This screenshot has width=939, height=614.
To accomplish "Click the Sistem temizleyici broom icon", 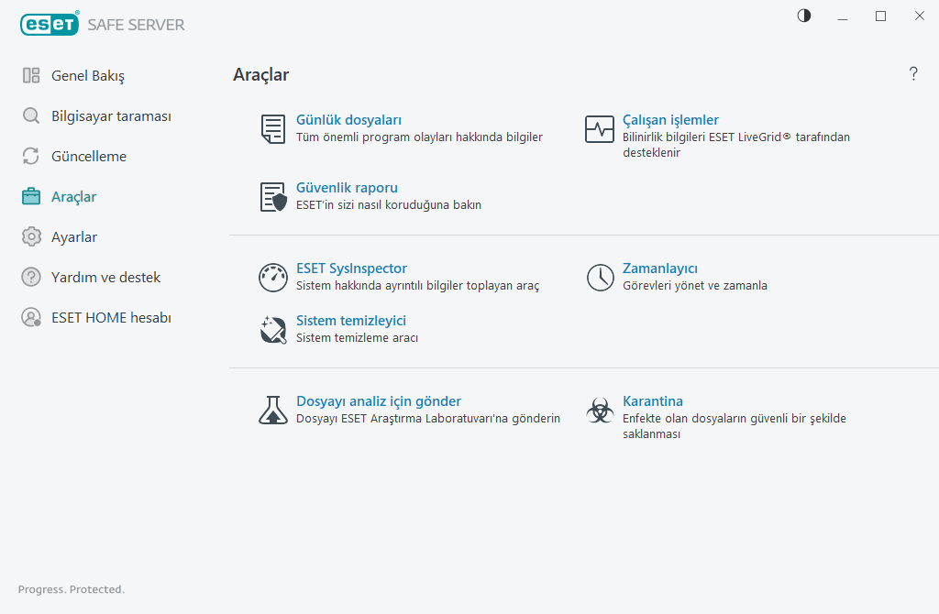I will (273, 329).
